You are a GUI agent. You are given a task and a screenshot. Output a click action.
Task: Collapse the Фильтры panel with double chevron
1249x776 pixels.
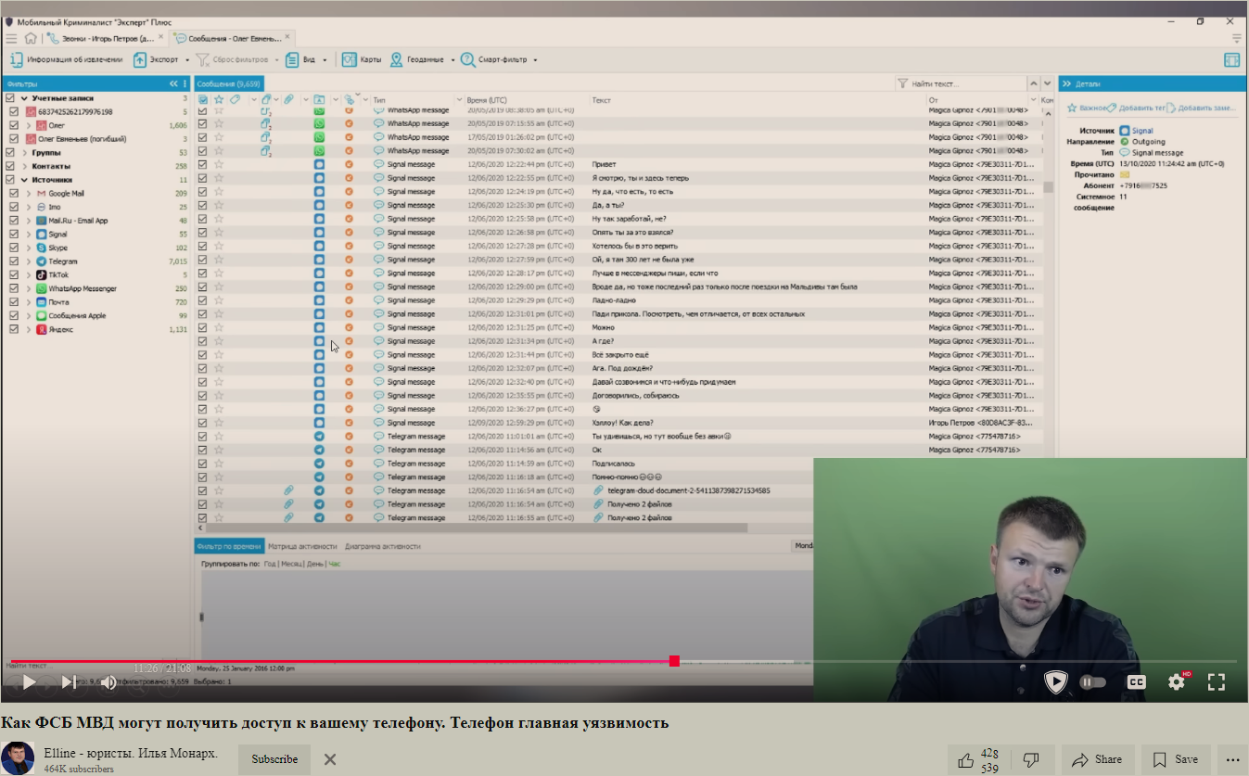pyautogui.click(x=173, y=83)
